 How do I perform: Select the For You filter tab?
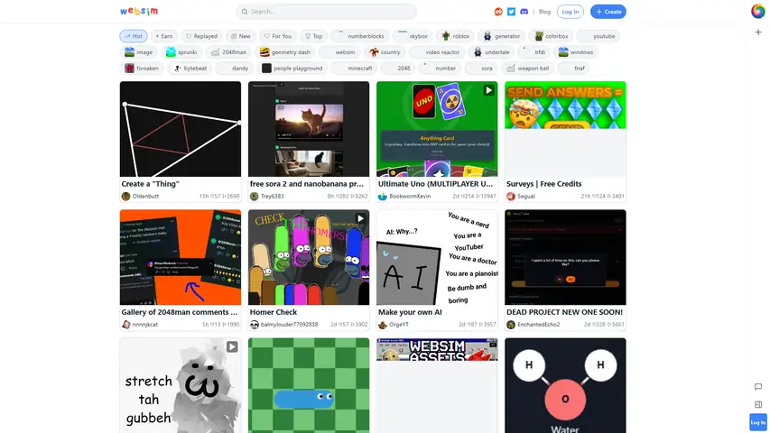pos(277,36)
